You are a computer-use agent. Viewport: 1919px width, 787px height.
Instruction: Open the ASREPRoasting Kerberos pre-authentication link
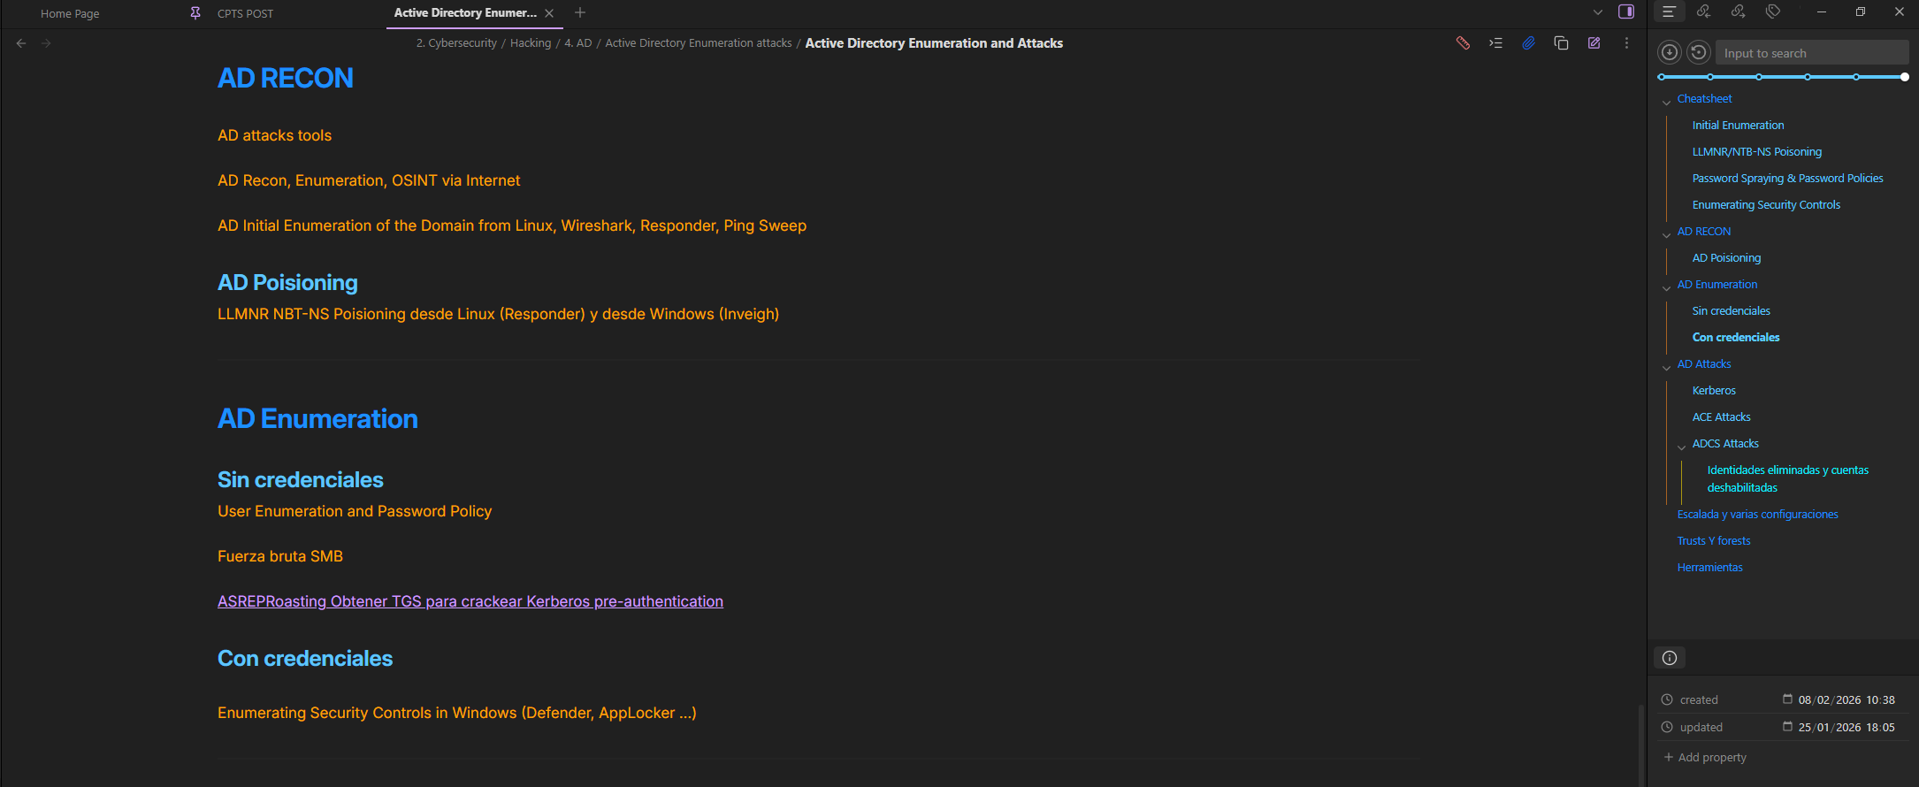[470, 601]
